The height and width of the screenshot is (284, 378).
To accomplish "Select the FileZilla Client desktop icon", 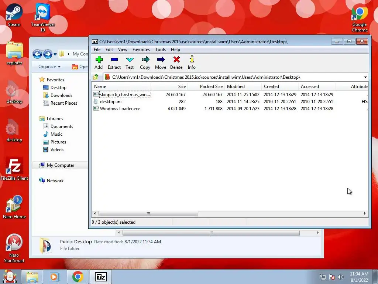I will (x=14, y=169).
